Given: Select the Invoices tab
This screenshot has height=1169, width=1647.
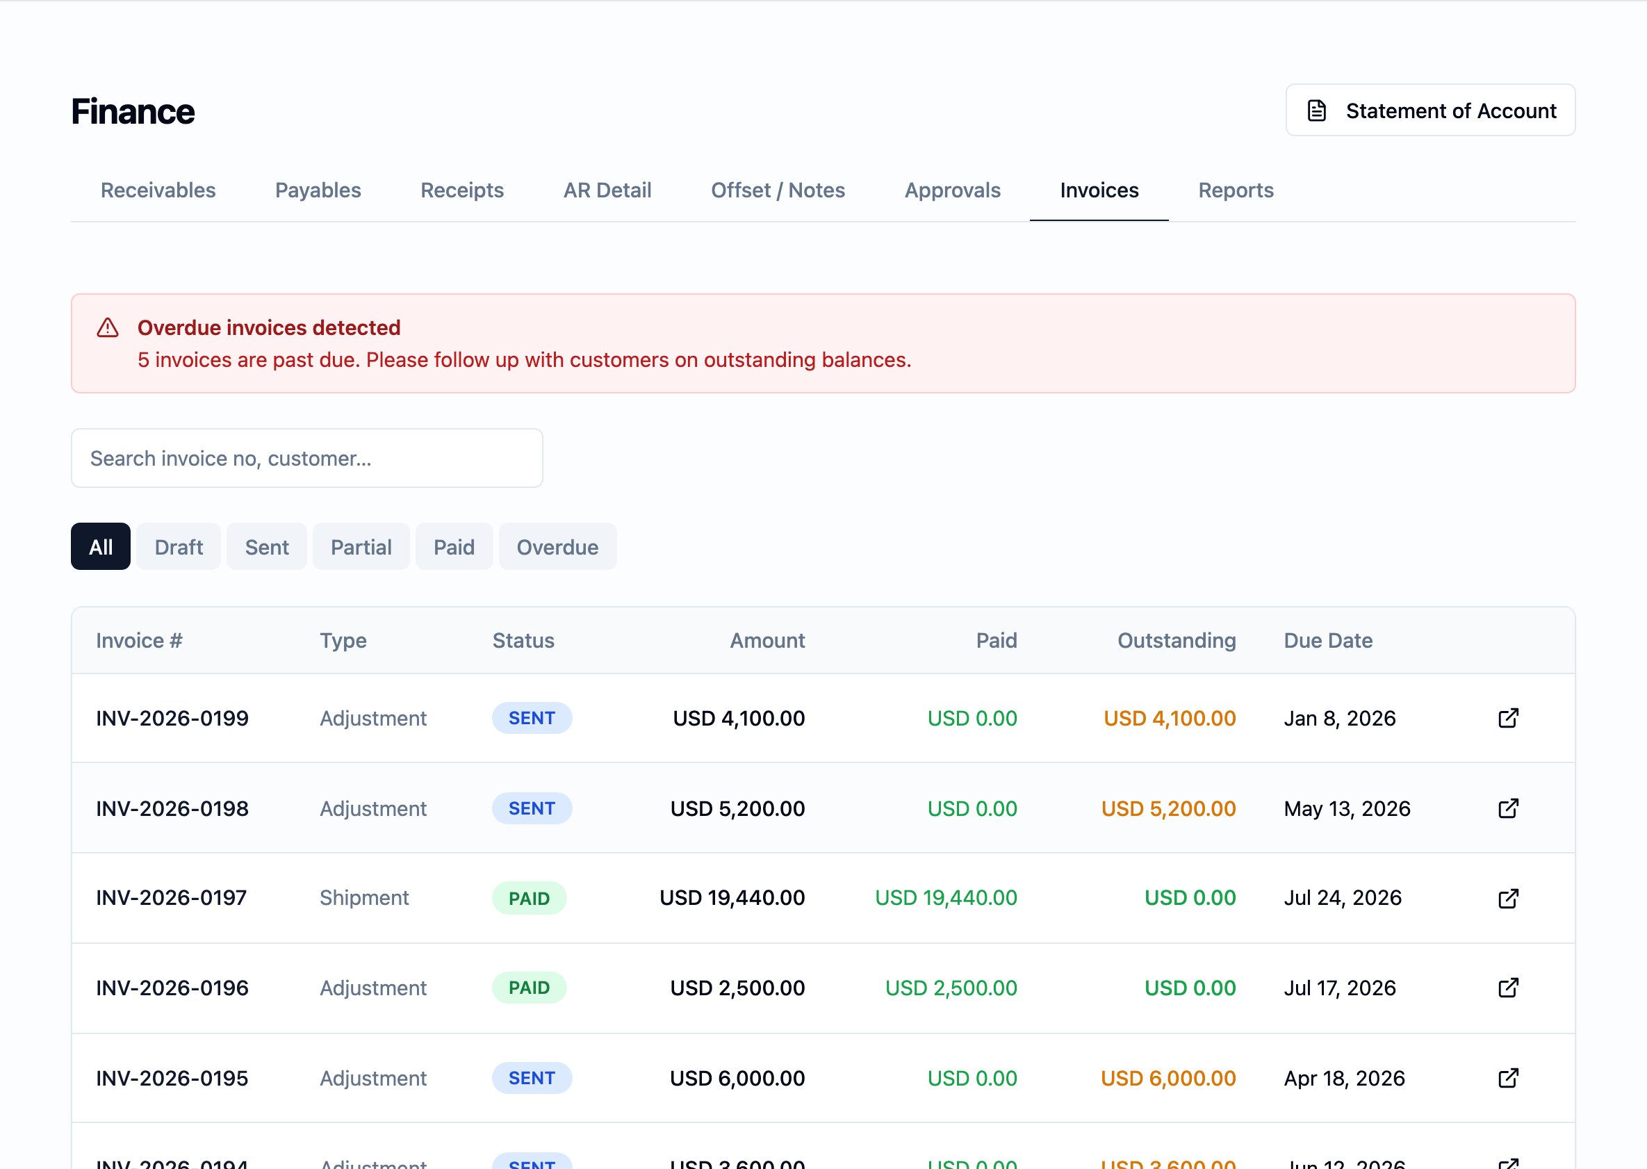Looking at the screenshot, I should tap(1099, 190).
